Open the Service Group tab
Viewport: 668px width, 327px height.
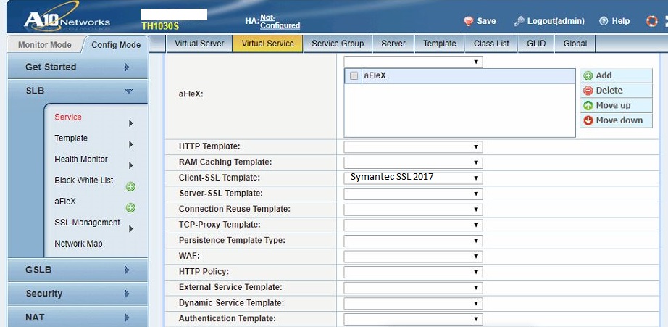(338, 44)
